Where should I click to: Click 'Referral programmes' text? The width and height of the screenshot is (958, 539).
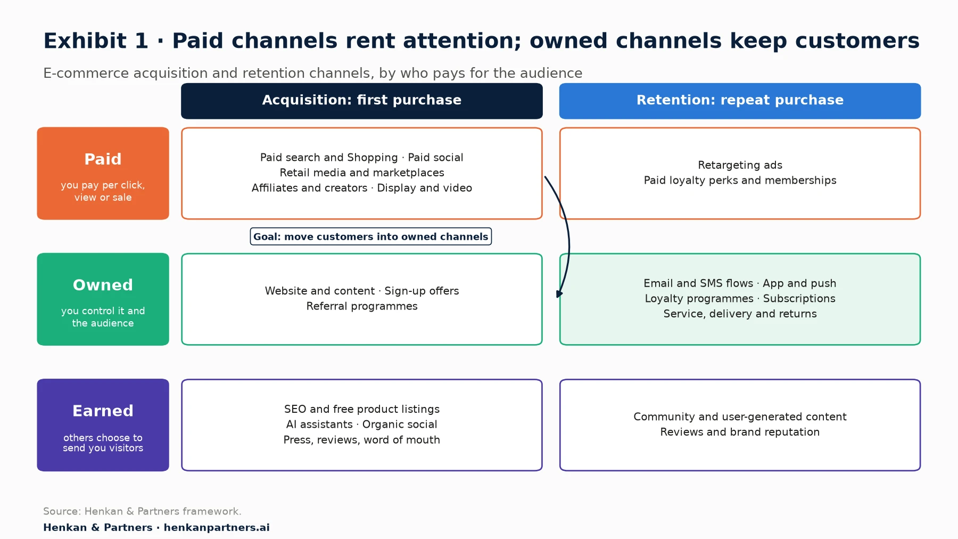362,306
